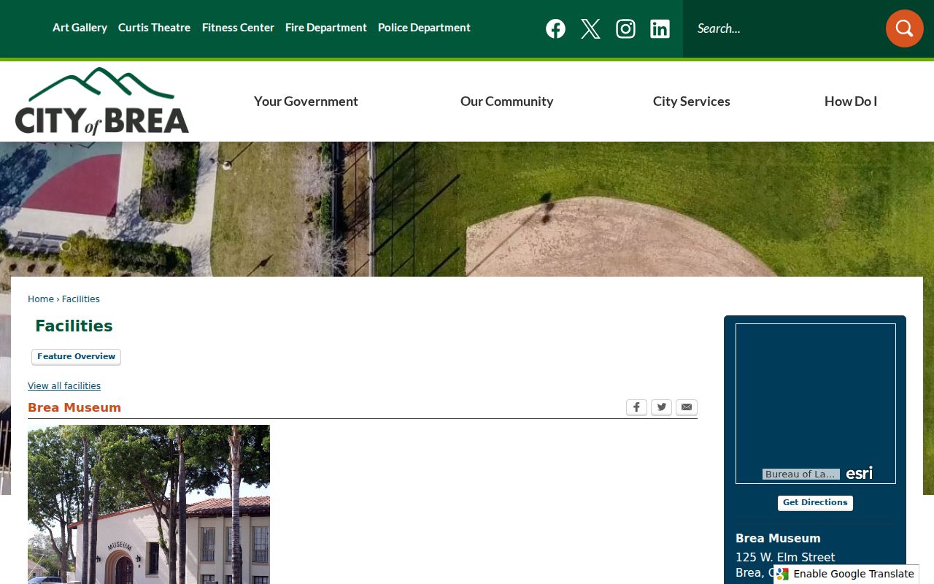Click the esri logo on map
Viewport: 934px width, 584px height.
click(x=859, y=473)
